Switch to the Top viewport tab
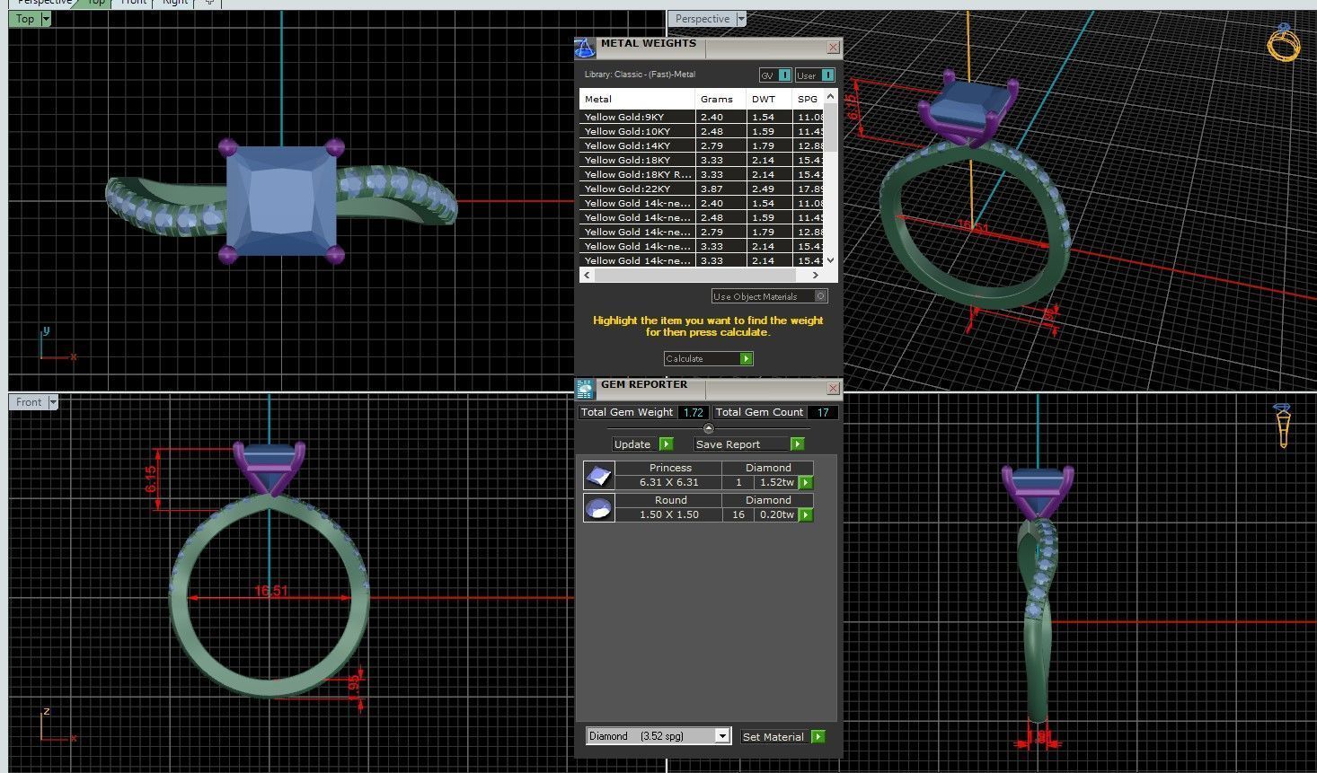 point(95,3)
